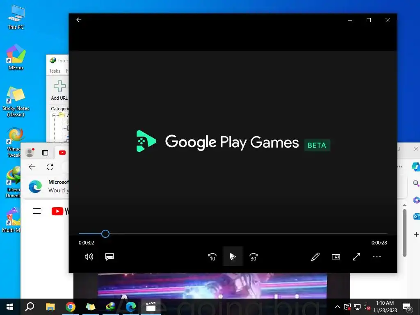Image resolution: width=420 pixels, height=315 pixels.
Task: Open the notification center icon
Action: [x=407, y=307]
